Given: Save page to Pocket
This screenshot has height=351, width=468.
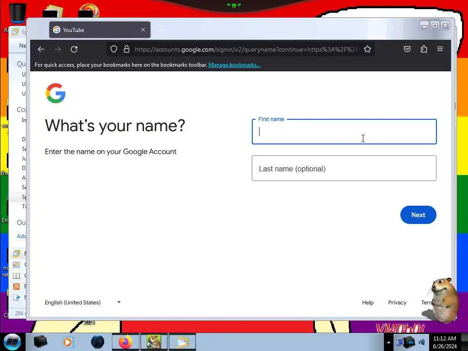Looking at the screenshot, I should point(407,49).
